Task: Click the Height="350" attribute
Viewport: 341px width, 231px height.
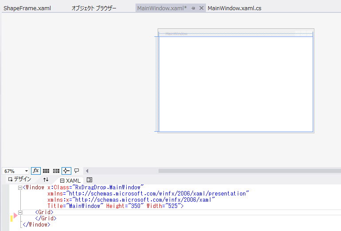Action: [x=125, y=206]
